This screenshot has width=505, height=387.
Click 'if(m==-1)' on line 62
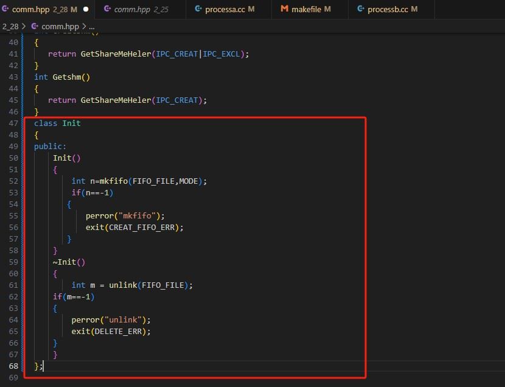[74, 297]
